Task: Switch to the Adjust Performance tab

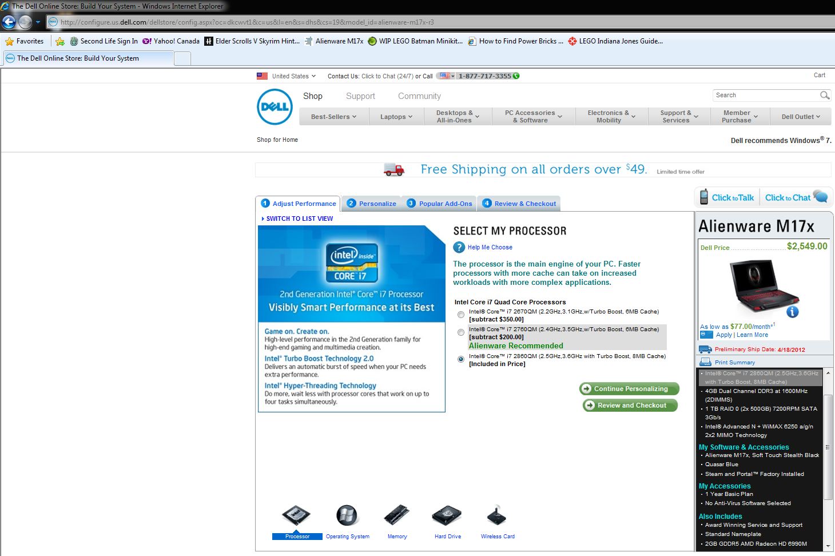Action: (x=298, y=204)
